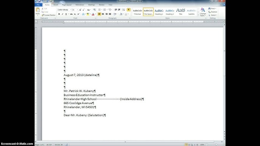This screenshot has width=260, height=146.
Task: Center the paragraph text
Action: coord(103,14)
